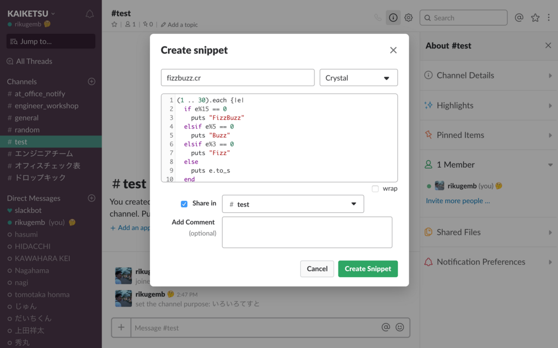This screenshot has height=348, width=558.
Task: Open the Crystal language dropdown
Action: pos(359,78)
